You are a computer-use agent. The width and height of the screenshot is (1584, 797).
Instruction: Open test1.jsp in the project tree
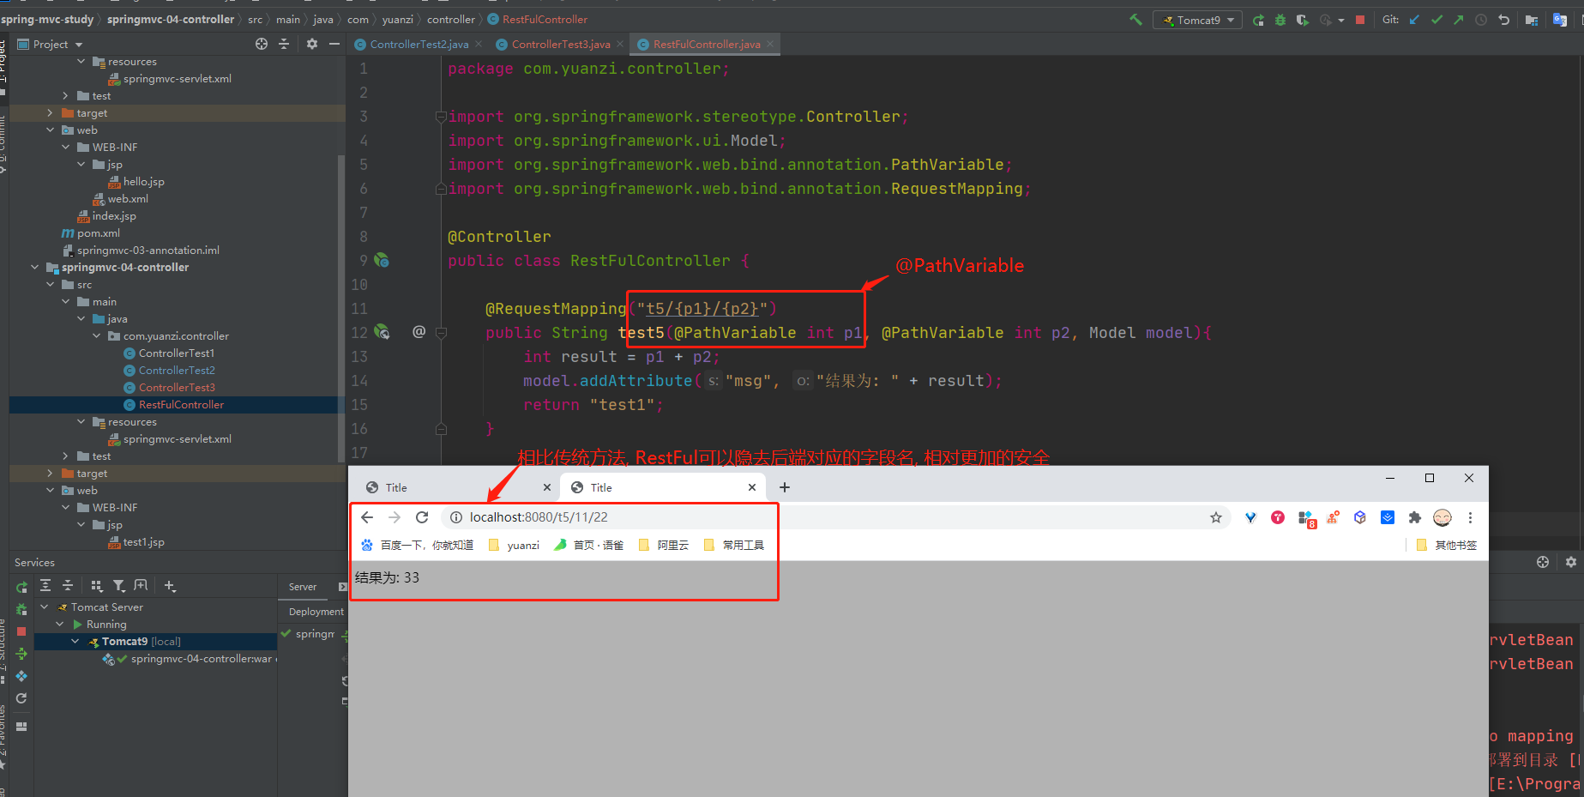point(136,542)
